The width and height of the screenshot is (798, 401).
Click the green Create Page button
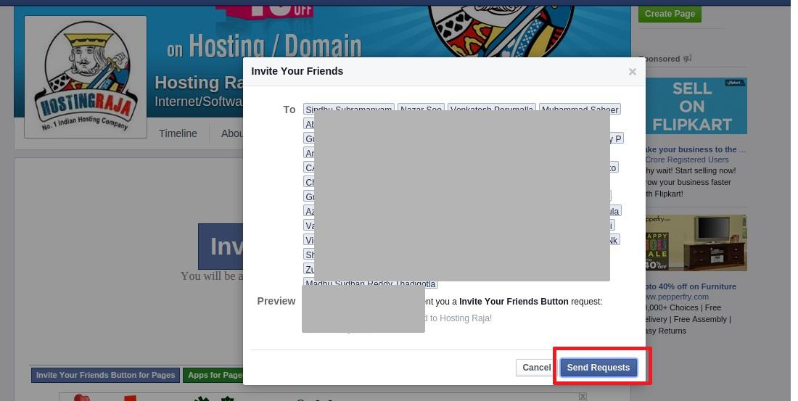click(670, 14)
